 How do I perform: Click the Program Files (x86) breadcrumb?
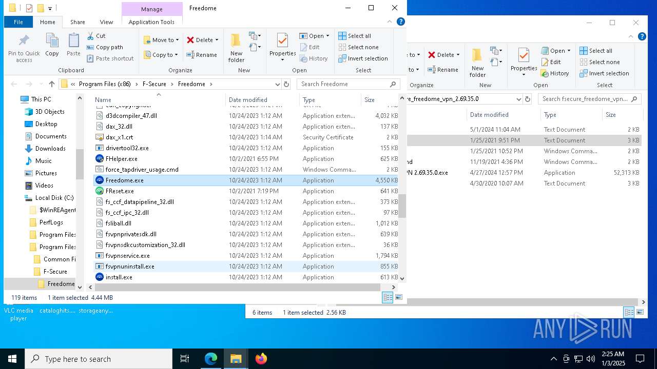(x=105, y=84)
